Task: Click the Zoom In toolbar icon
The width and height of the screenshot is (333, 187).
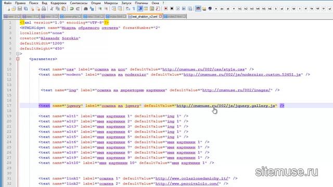Action: click(x=100, y=9)
